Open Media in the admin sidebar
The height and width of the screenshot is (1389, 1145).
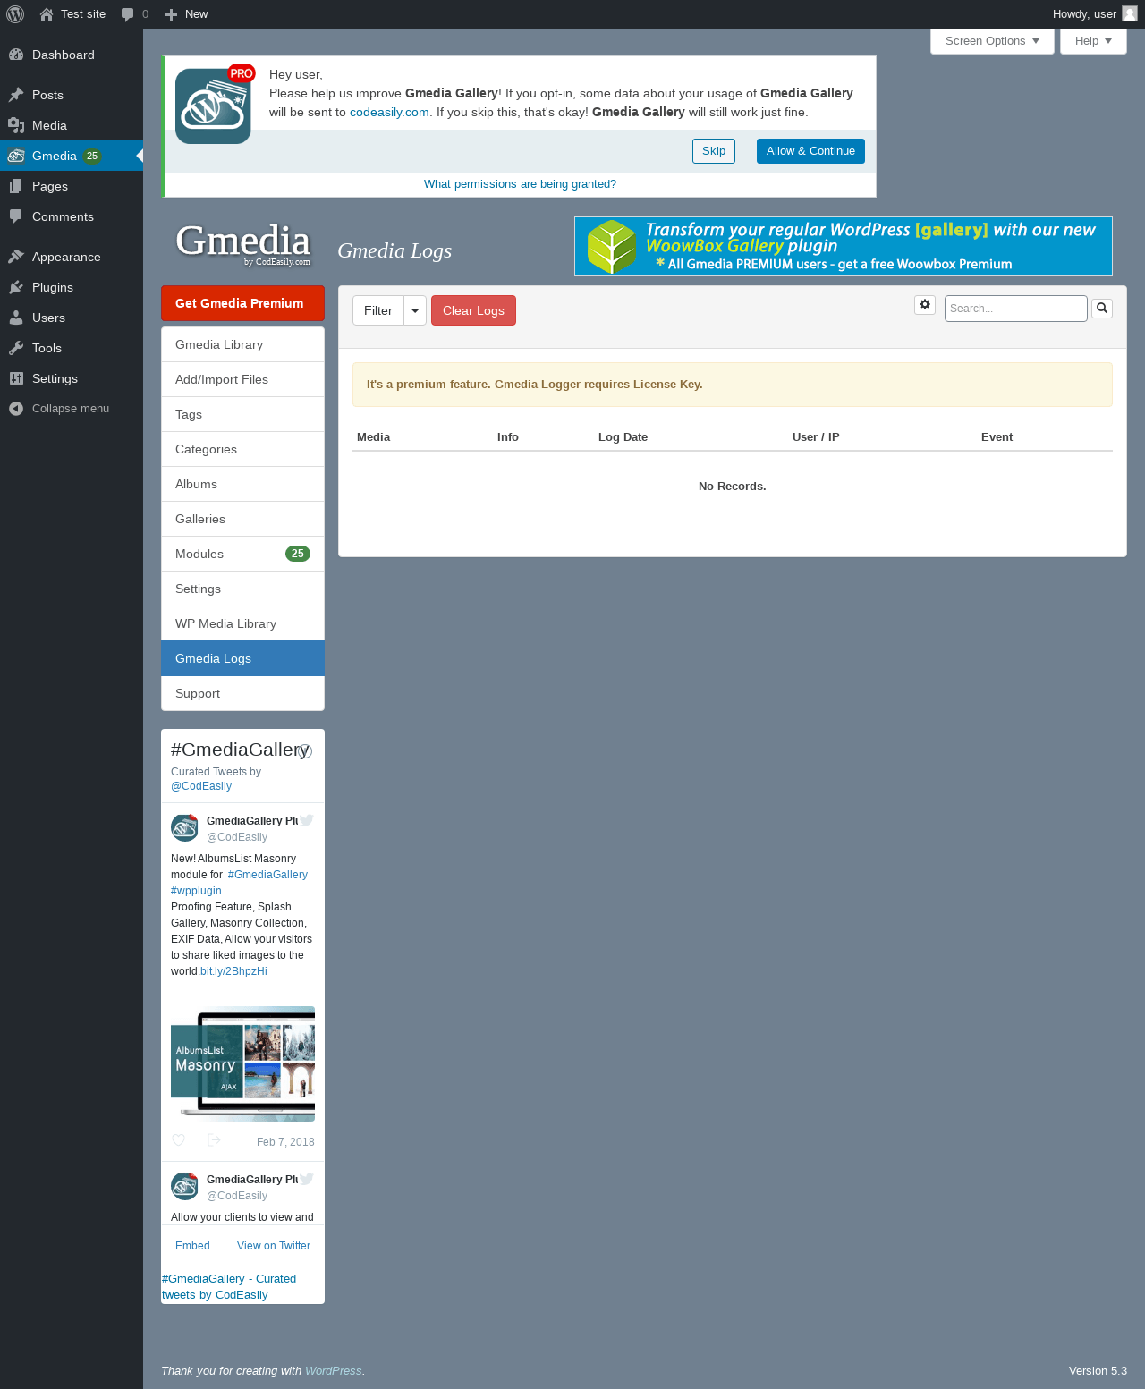72,125
